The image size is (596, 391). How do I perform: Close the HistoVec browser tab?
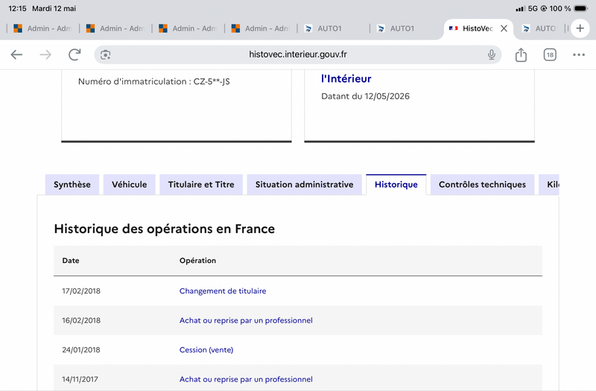click(x=504, y=28)
